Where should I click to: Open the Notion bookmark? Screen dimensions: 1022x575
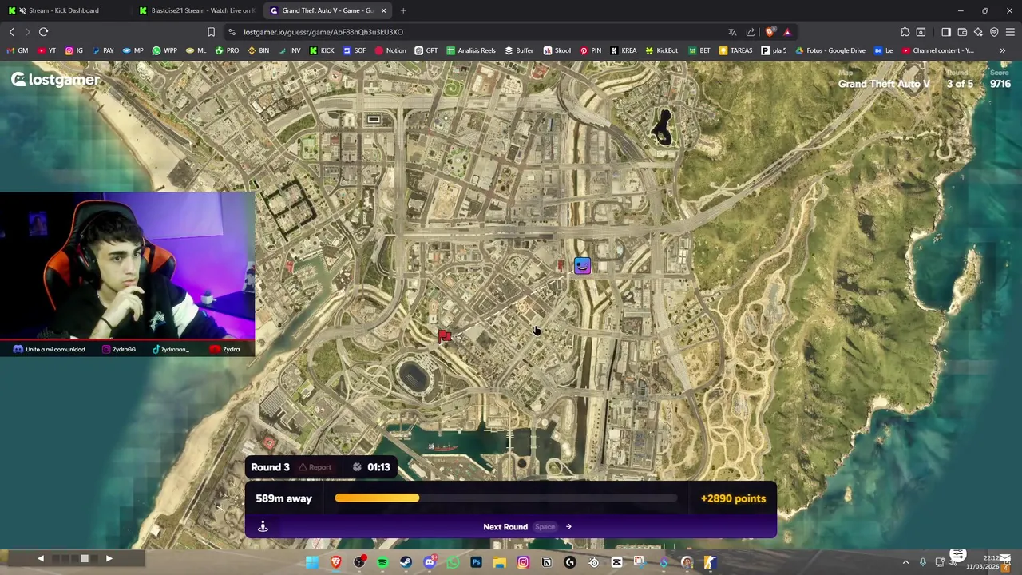pyautogui.click(x=390, y=50)
